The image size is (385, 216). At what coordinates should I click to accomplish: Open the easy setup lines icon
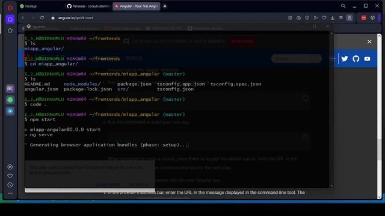341,17
